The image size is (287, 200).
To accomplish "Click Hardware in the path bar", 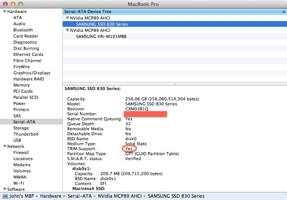I will tap(51, 196).
